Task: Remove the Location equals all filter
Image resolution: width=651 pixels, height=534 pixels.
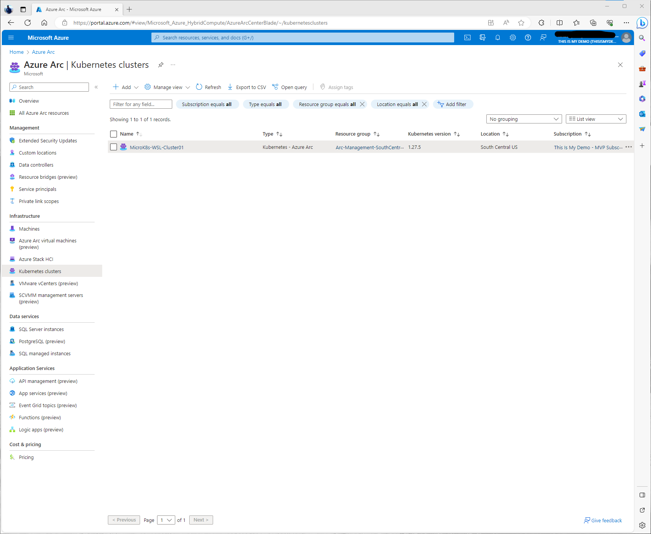Action: [x=424, y=104]
